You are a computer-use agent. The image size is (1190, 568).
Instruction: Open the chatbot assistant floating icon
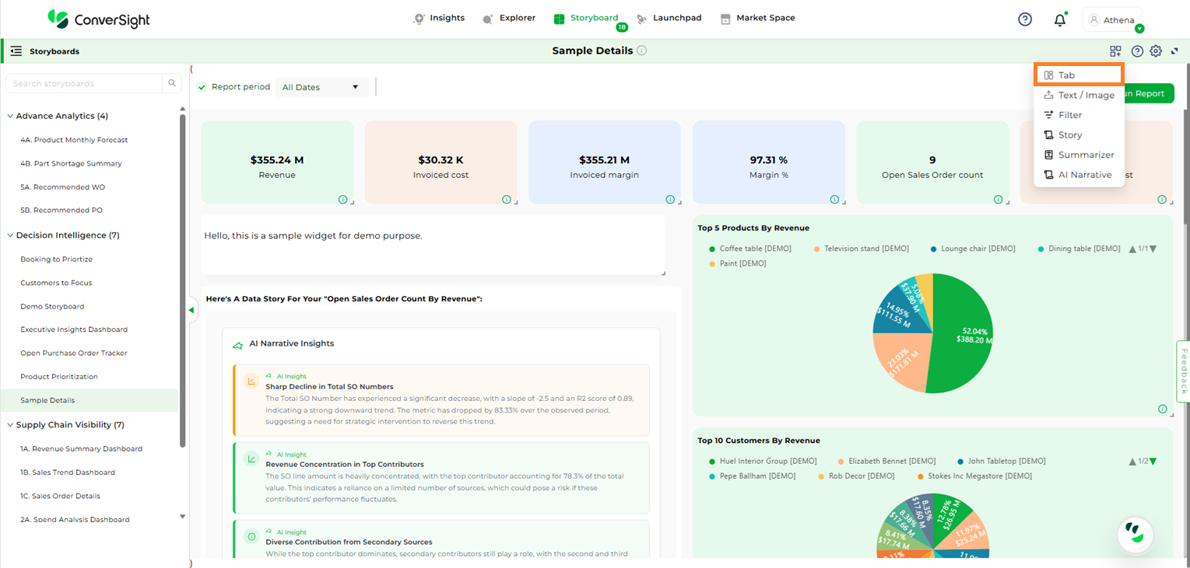(1135, 534)
